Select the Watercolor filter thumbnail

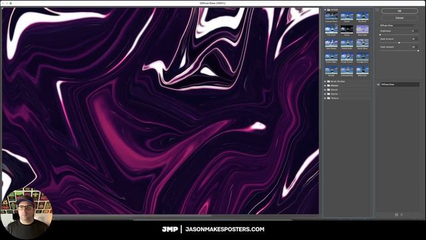point(362,71)
